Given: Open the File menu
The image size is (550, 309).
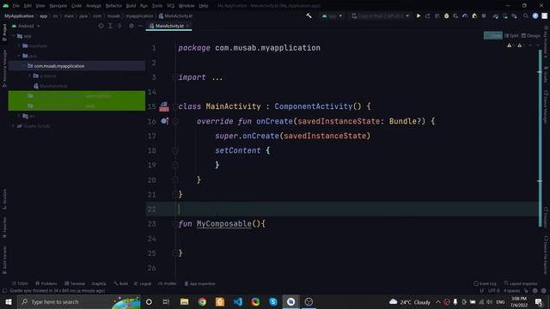Looking at the screenshot, I should point(16,6).
